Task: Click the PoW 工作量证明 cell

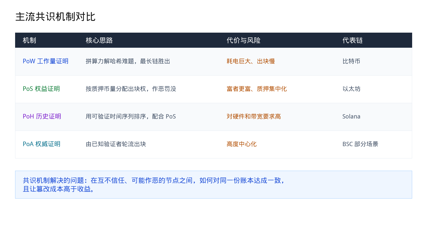Action: coord(46,61)
